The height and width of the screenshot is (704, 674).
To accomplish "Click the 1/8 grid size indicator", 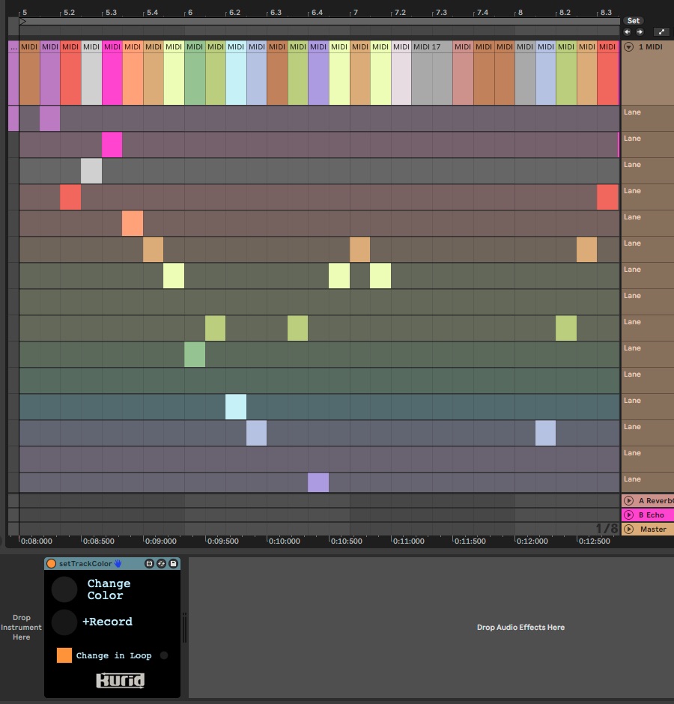I will [607, 529].
